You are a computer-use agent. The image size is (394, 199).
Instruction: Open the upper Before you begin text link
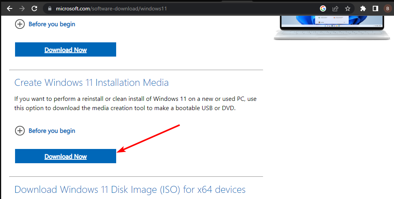pyautogui.click(x=52, y=24)
